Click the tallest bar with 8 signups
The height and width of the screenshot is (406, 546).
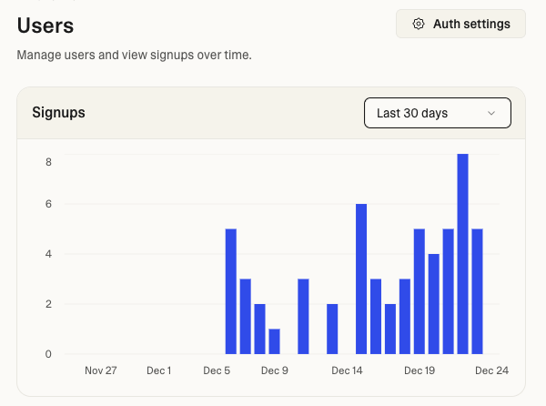point(463,254)
